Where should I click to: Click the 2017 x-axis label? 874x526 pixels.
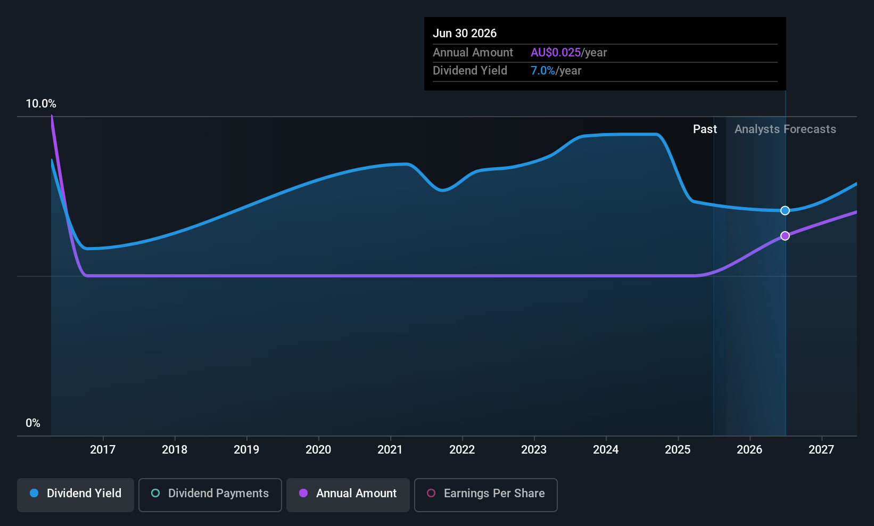pyautogui.click(x=103, y=450)
